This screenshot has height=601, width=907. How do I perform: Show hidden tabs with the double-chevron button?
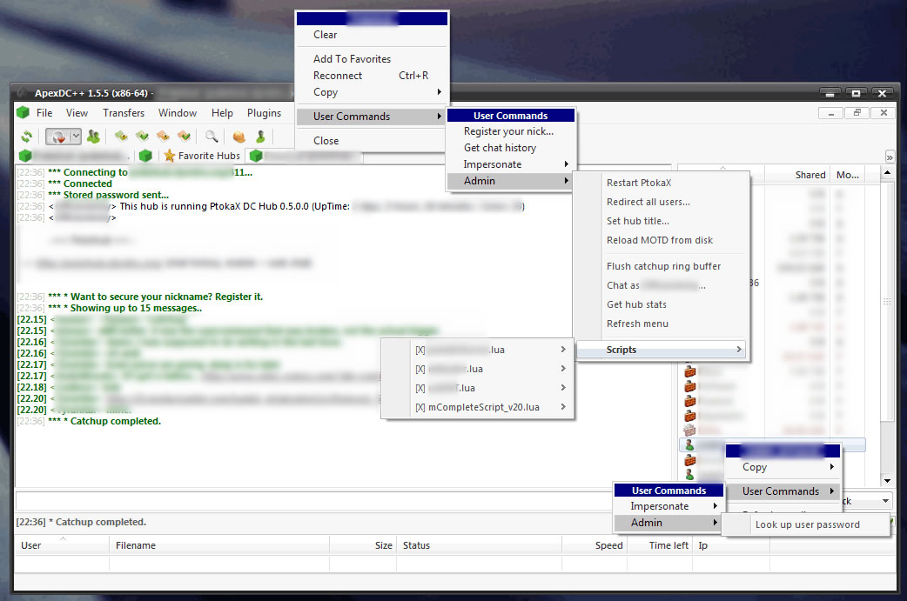pyautogui.click(x=890, y=157)
